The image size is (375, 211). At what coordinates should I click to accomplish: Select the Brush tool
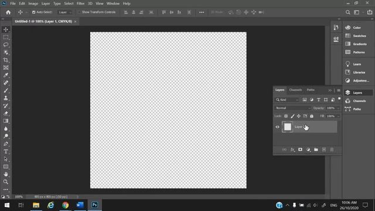click(6, 90)
